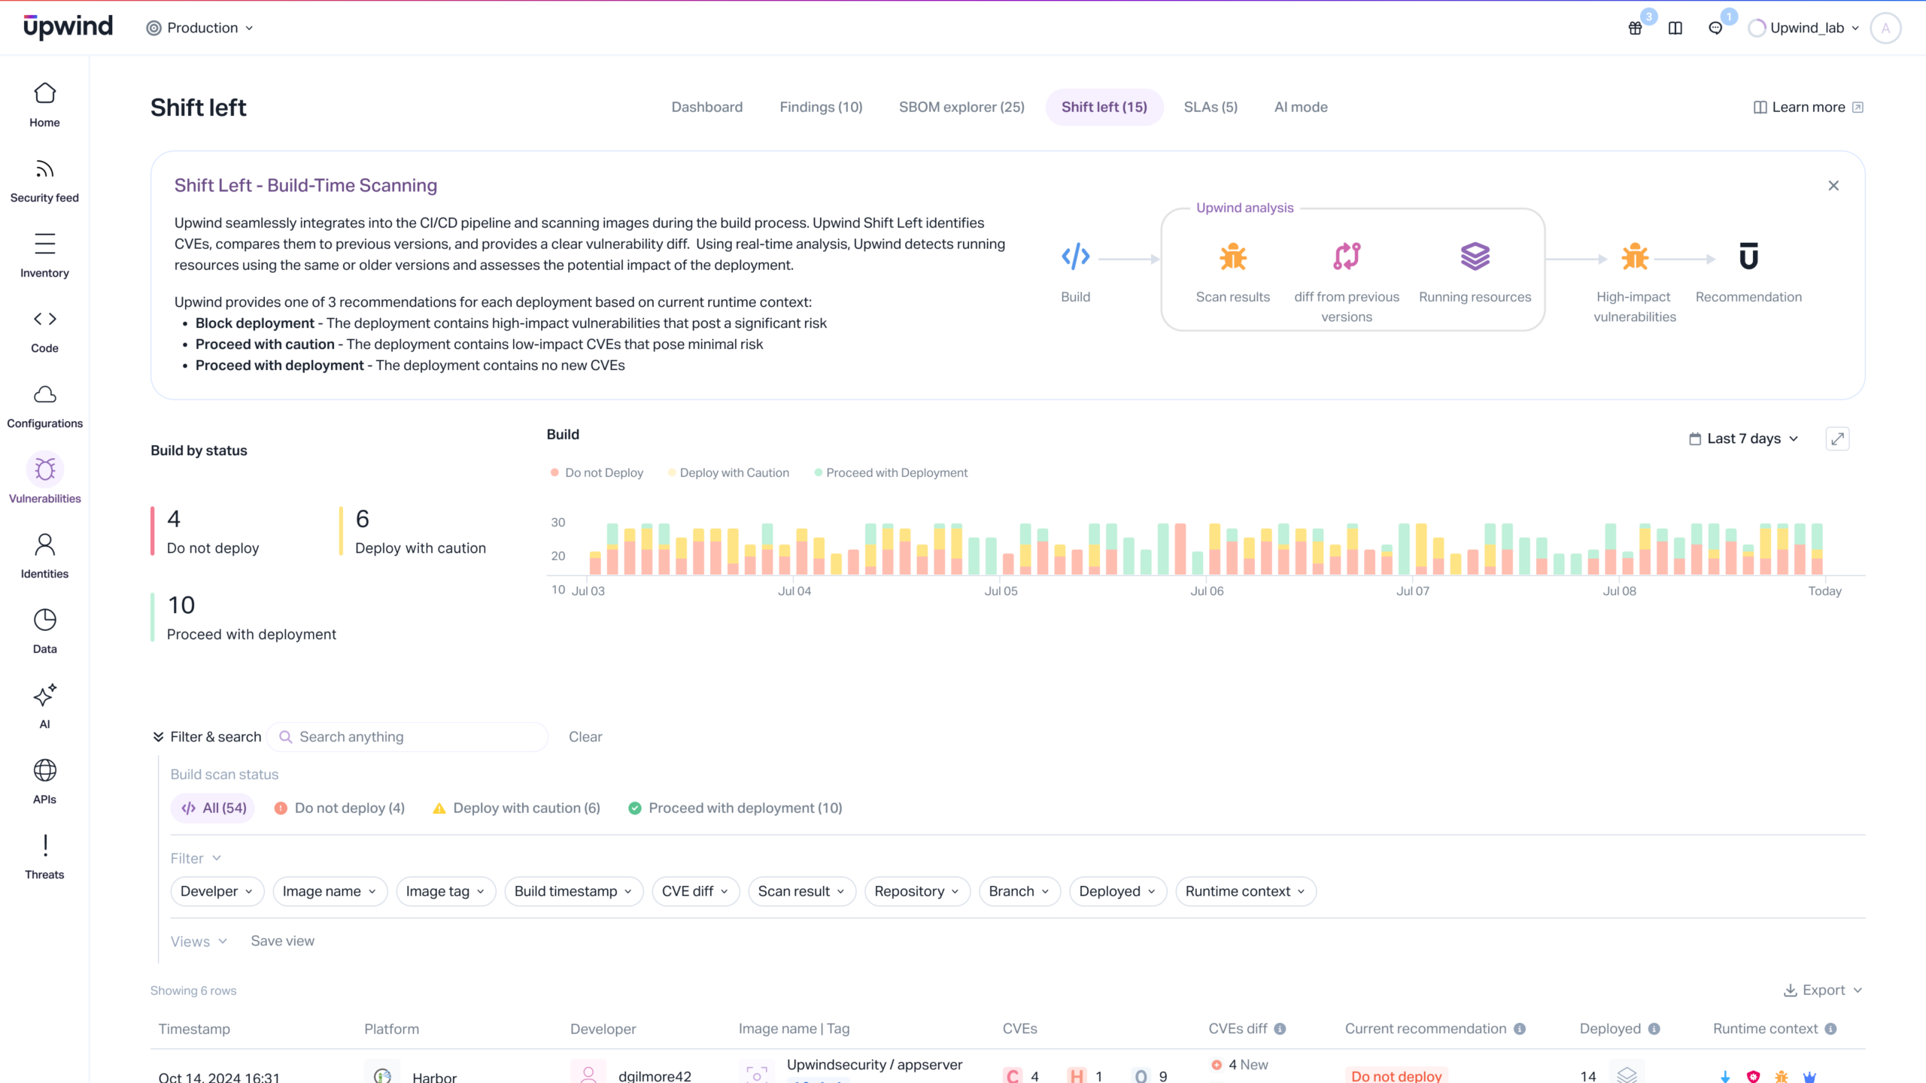Click the Do not Deploy legend swatch
Image resolution: width=1926 pixels, height=1083 pixels.
point(554,472)
